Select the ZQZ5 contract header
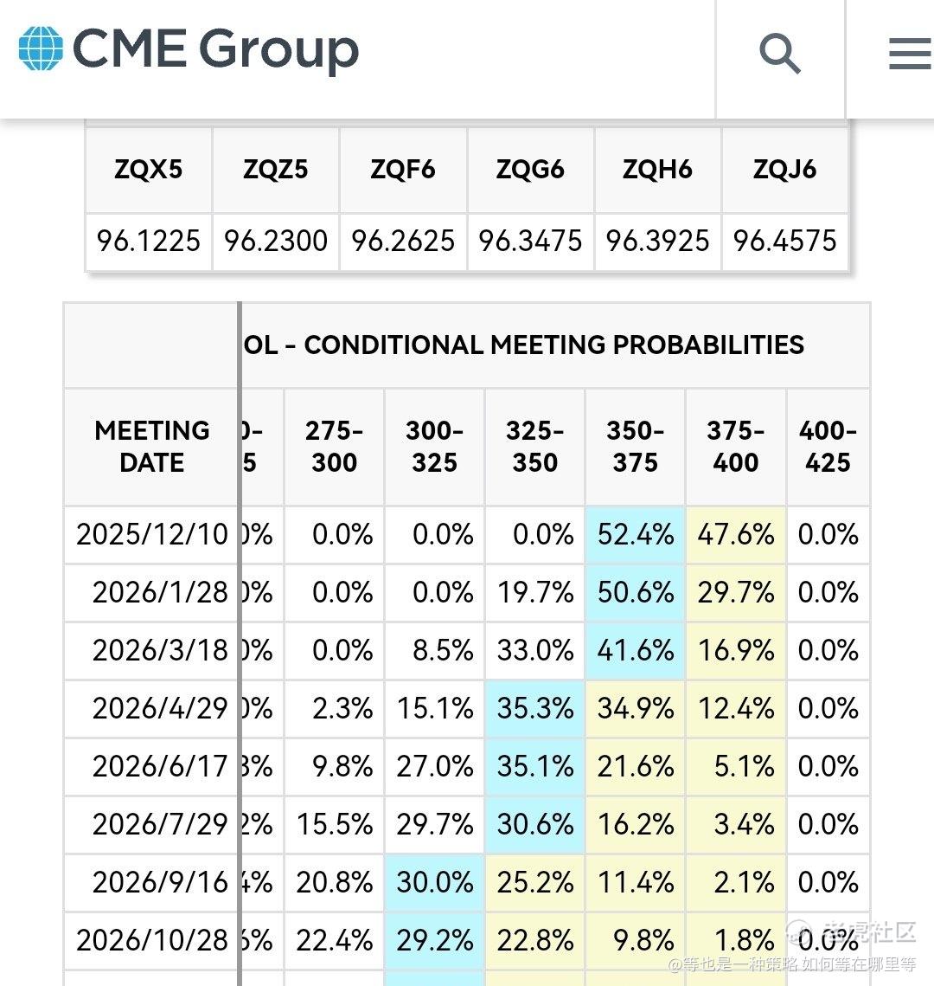 pos(276,170)
